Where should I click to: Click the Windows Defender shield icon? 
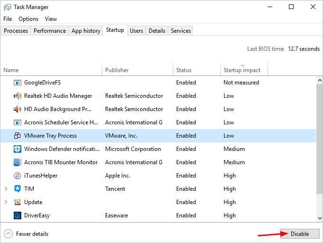[18, 149]
